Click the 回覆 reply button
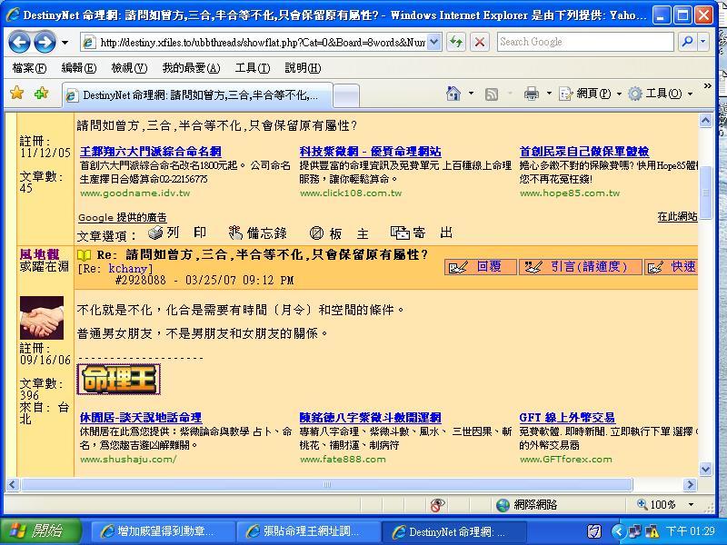The height and width of the screenshot is (545, 727). point(480,266)
